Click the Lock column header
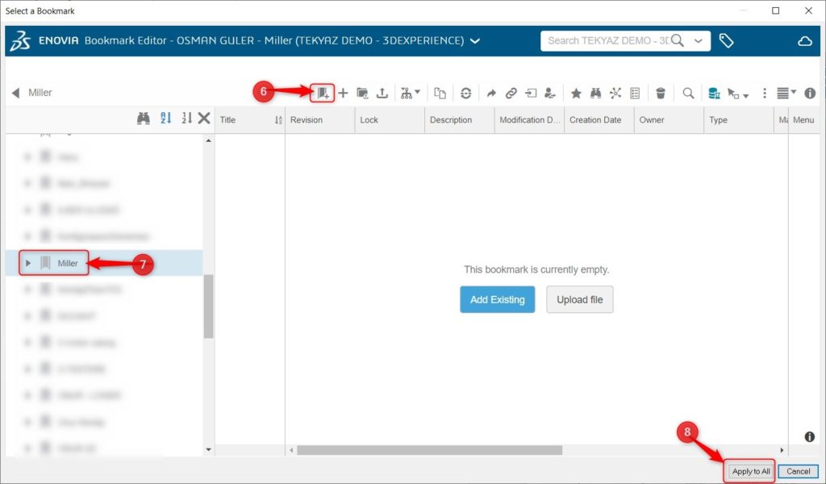The height and width of the screenshot is (484, 826). 390,120
